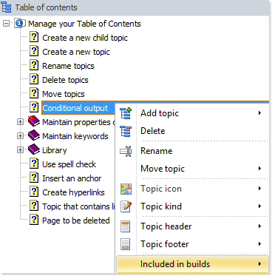Expand the Maintain keywords node

pyautogui.click(x=20, y=136)
